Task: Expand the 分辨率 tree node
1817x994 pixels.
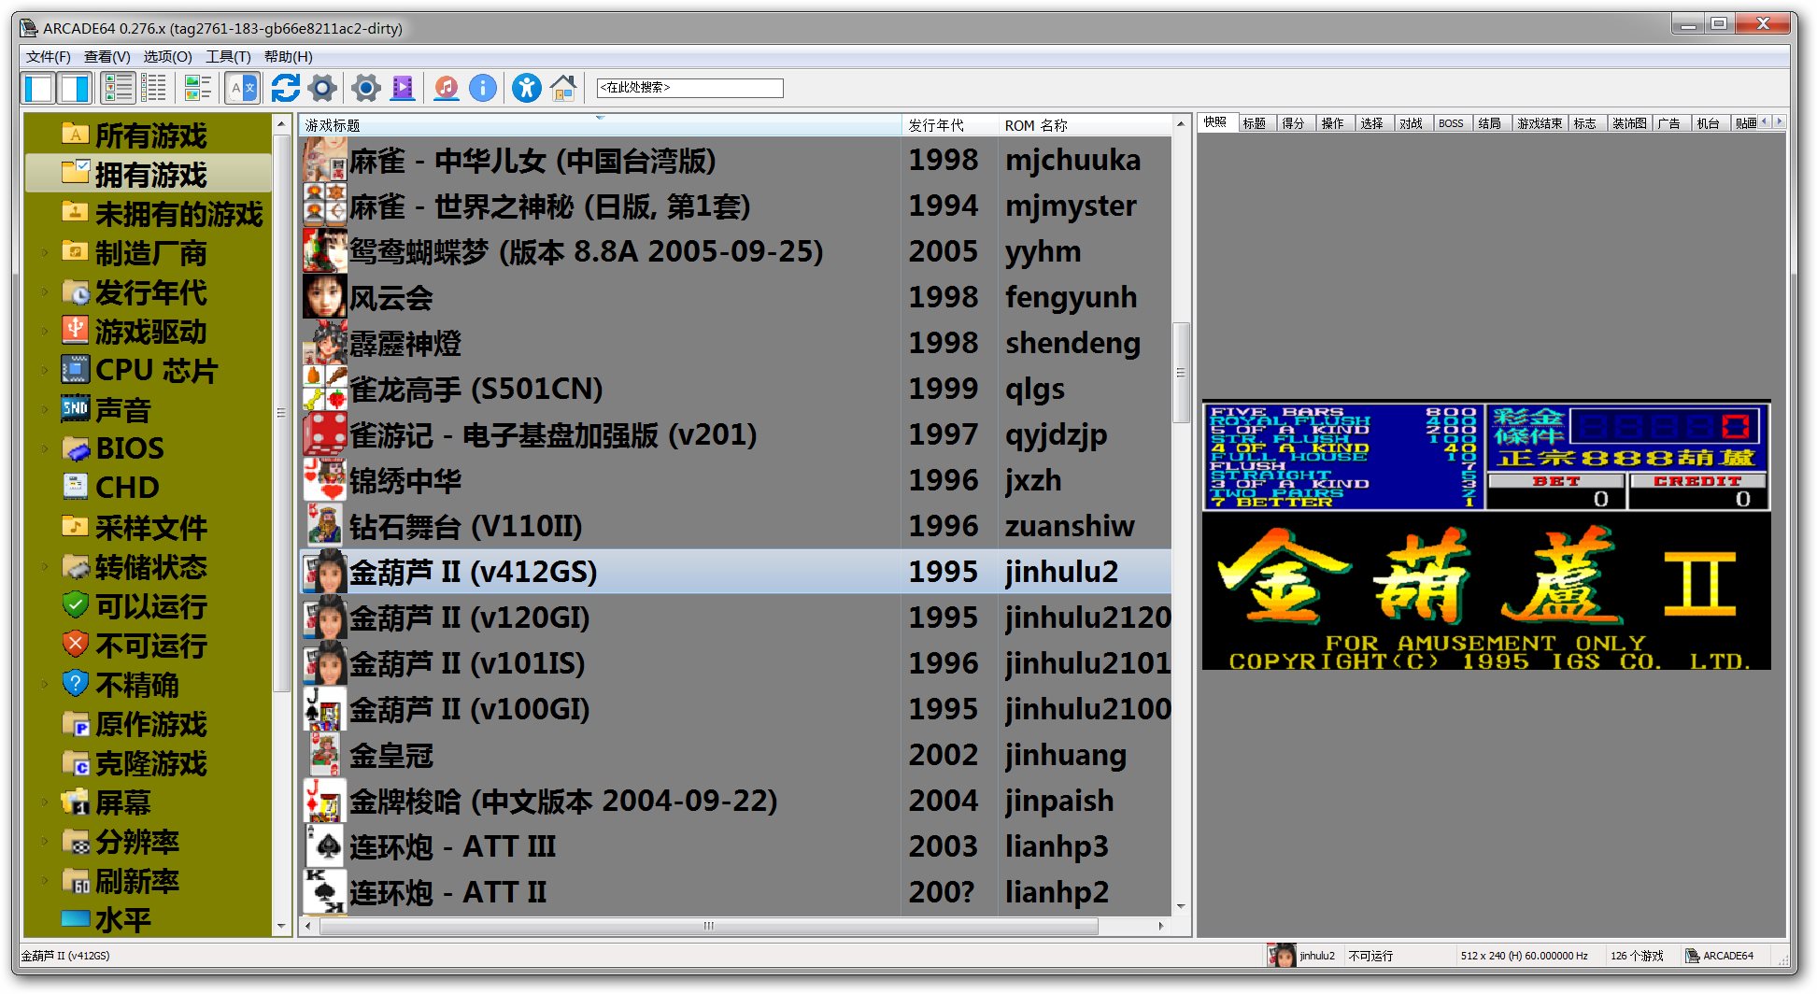Action: click(x=44, y=841)
